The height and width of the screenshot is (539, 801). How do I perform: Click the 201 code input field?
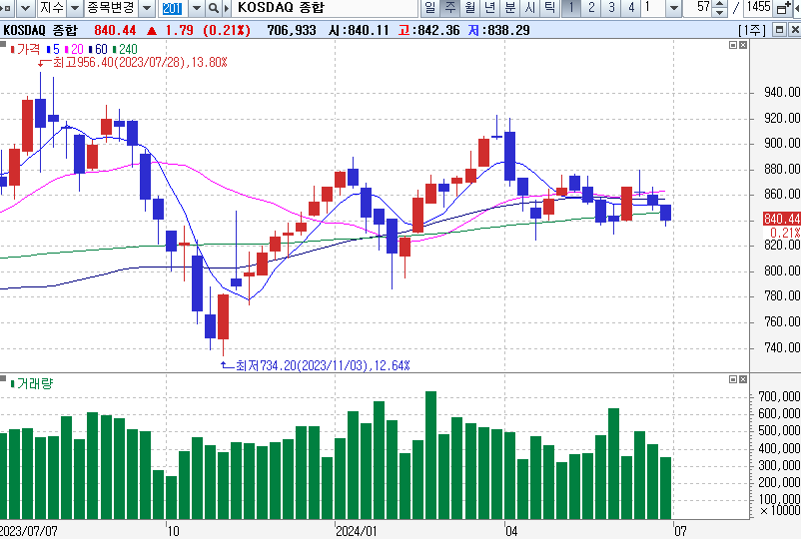[173, 8]
